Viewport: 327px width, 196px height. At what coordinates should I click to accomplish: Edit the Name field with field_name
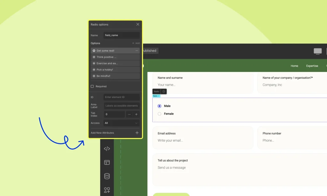click(122, 35)
